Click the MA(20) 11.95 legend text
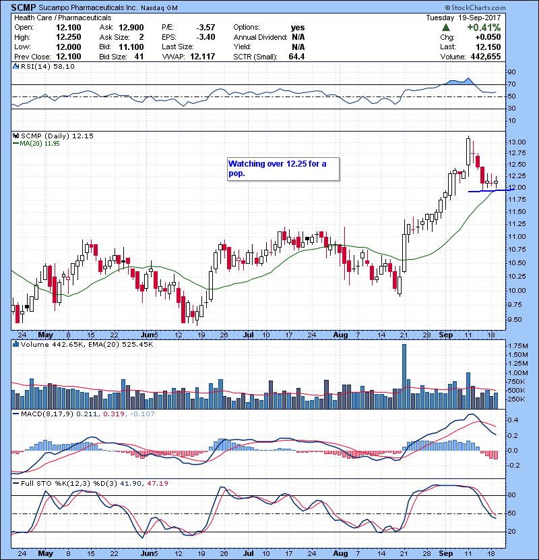The width and height of the screenshot is (539, 560). 40,144
